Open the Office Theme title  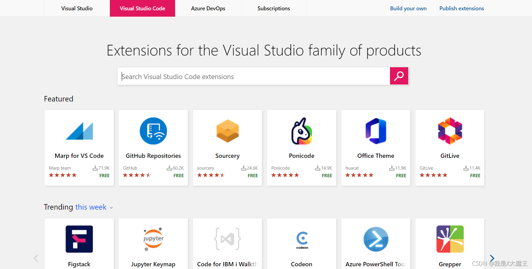point(376,156)
